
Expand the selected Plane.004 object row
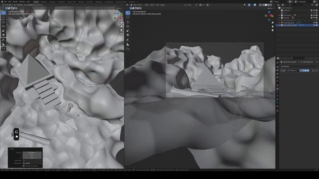tap(280, 25)
